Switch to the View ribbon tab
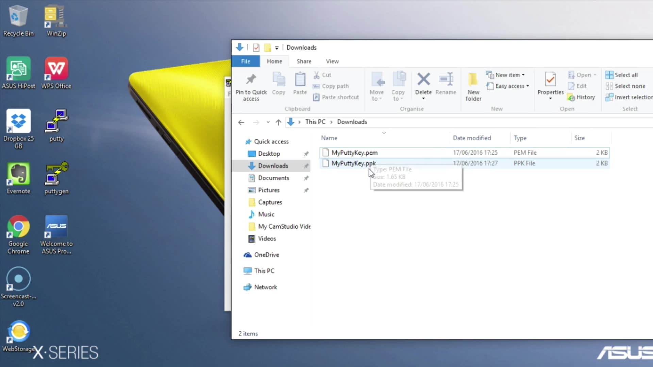The width and height of the screenshot is (653, 367). [332, 61]
